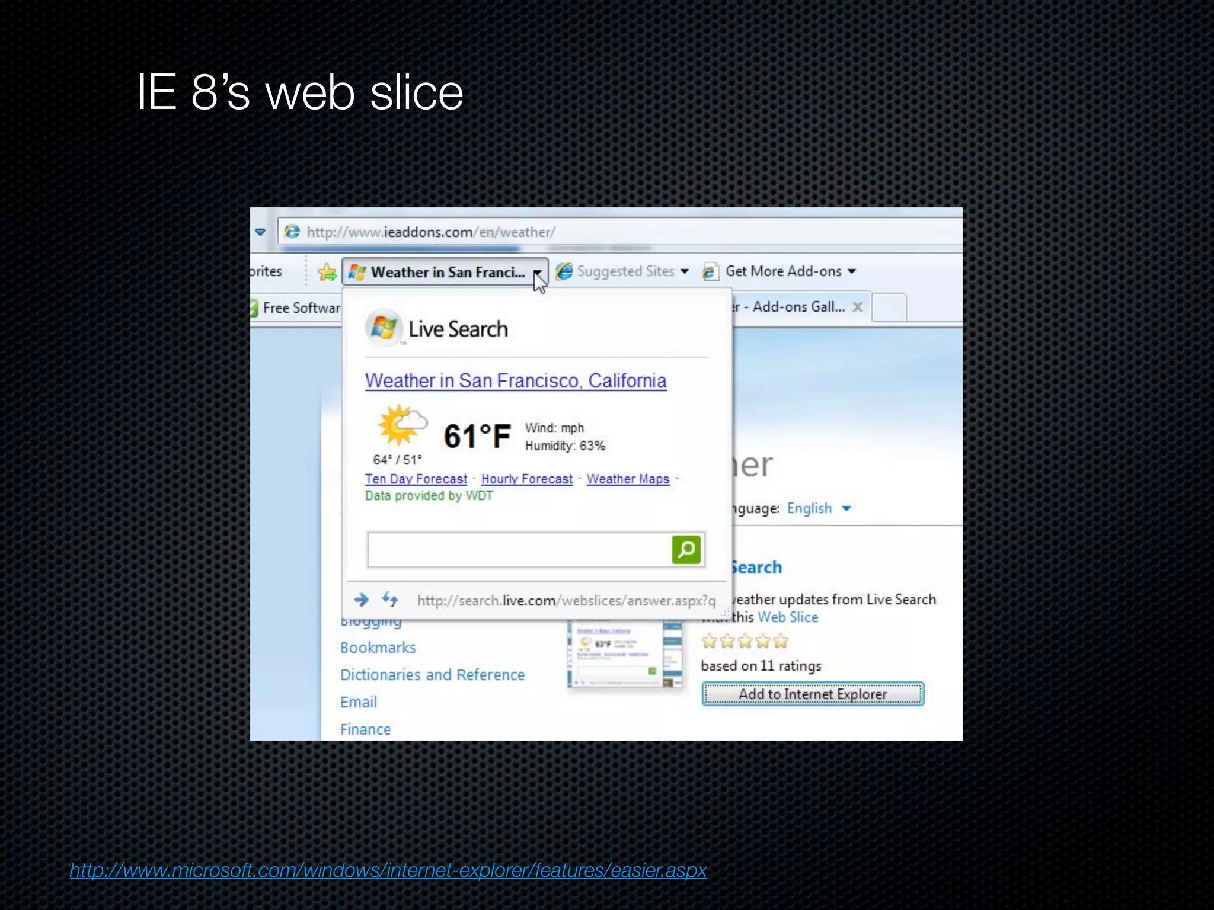Click the Get More Add-ons page icon
The height and width of the screenshot is (910, 1214).
(710, 271)
